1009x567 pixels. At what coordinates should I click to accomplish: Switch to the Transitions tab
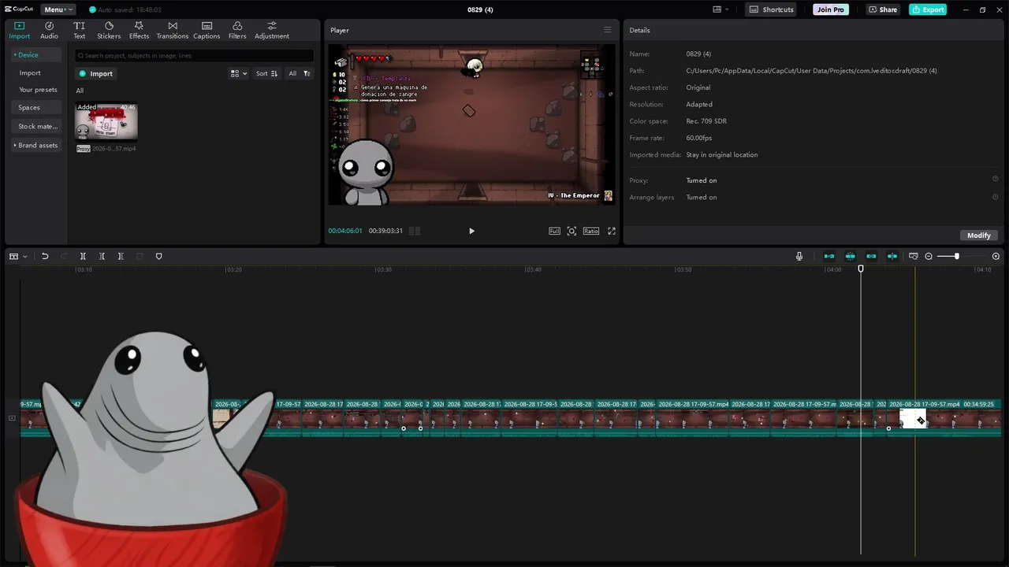point(172,30)
